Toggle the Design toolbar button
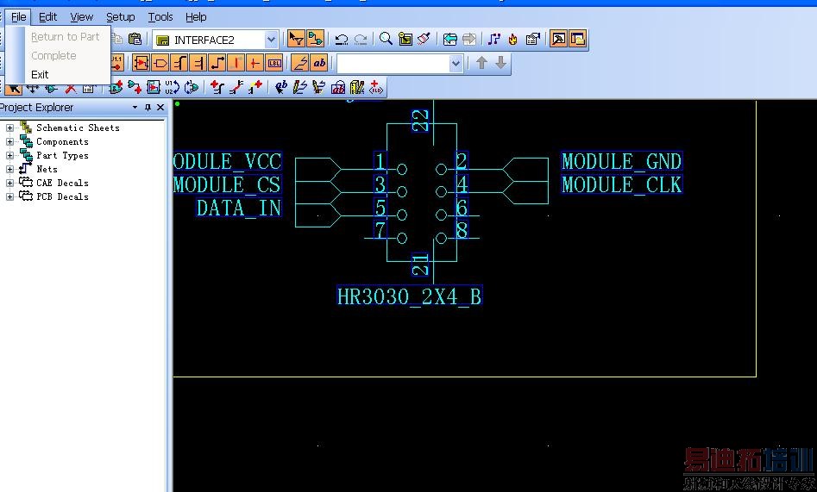The width and height of the screenshot is (817, 492). click(315, 39)
